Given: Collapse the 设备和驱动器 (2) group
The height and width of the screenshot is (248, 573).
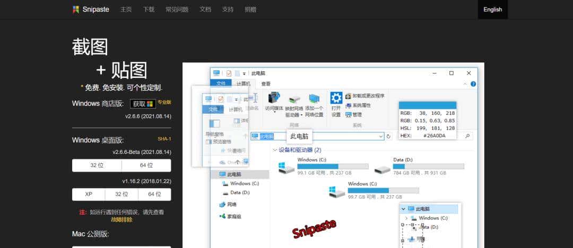Looking at the screenshot, I should coord(275,150).
